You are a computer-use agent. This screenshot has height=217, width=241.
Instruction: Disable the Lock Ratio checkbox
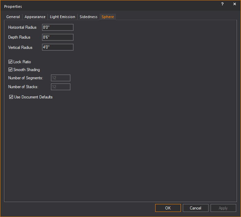point(11,62)
